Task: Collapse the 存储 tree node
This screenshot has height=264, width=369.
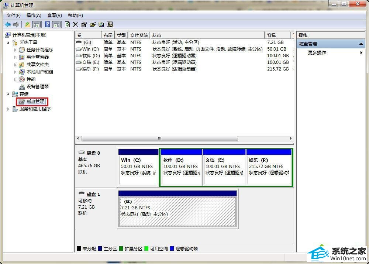Action: 8,94
